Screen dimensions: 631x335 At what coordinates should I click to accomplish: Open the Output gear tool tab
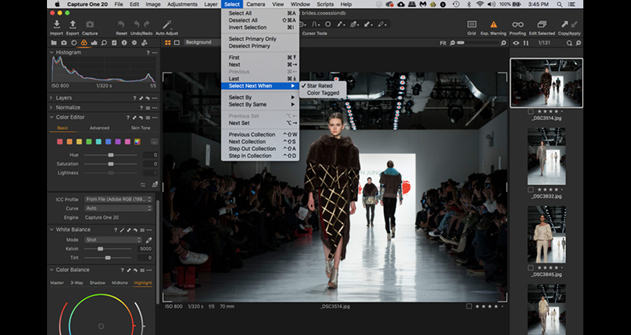134,43
